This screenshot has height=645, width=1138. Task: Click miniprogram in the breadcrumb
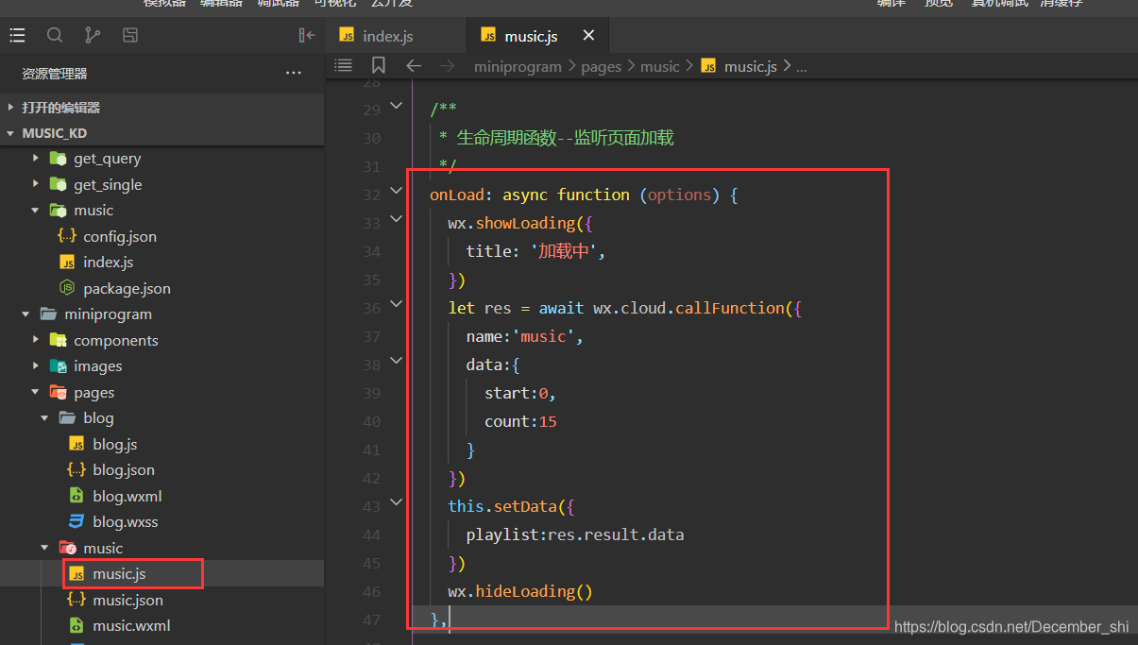coord(518,66)
